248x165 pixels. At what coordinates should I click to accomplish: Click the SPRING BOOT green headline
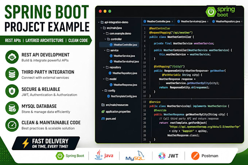coord(47,12)
